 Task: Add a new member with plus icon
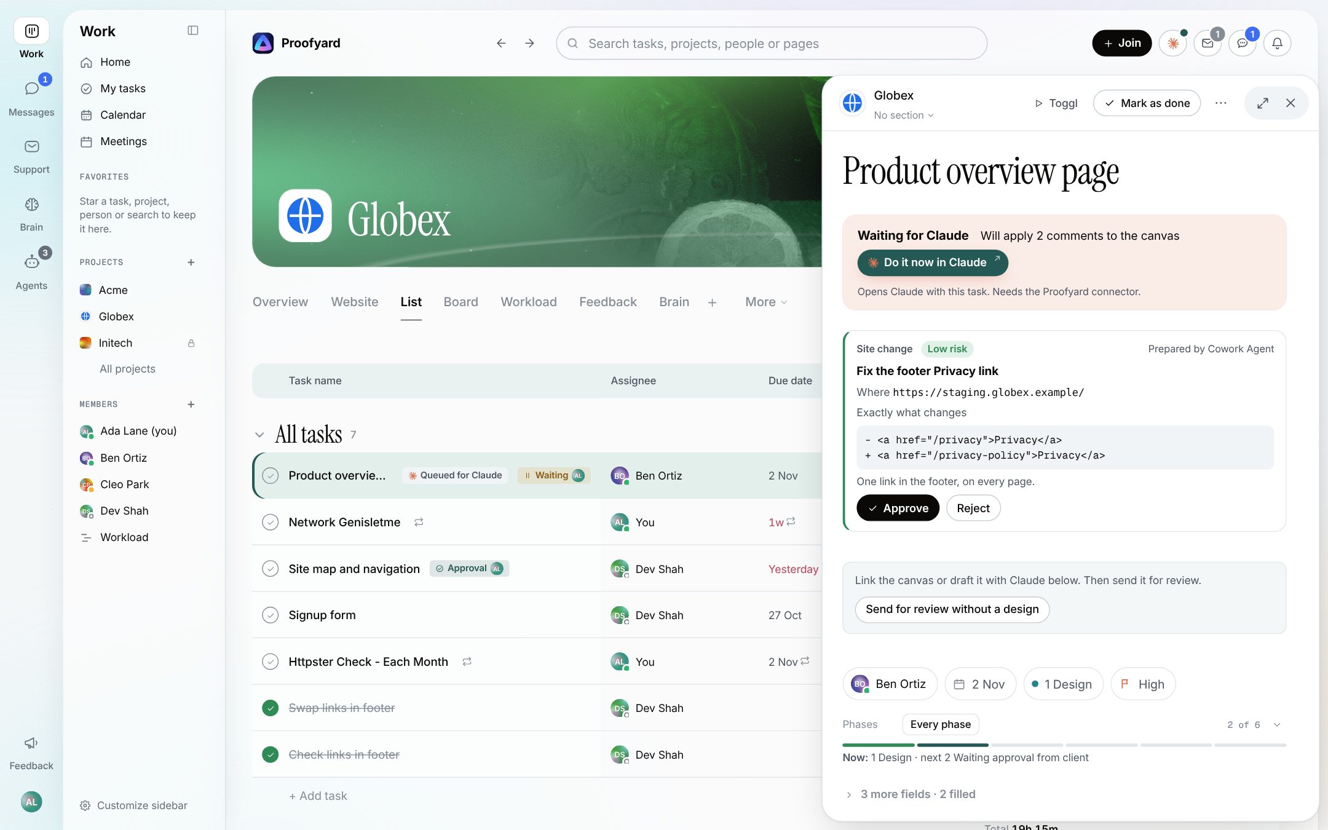191,405
